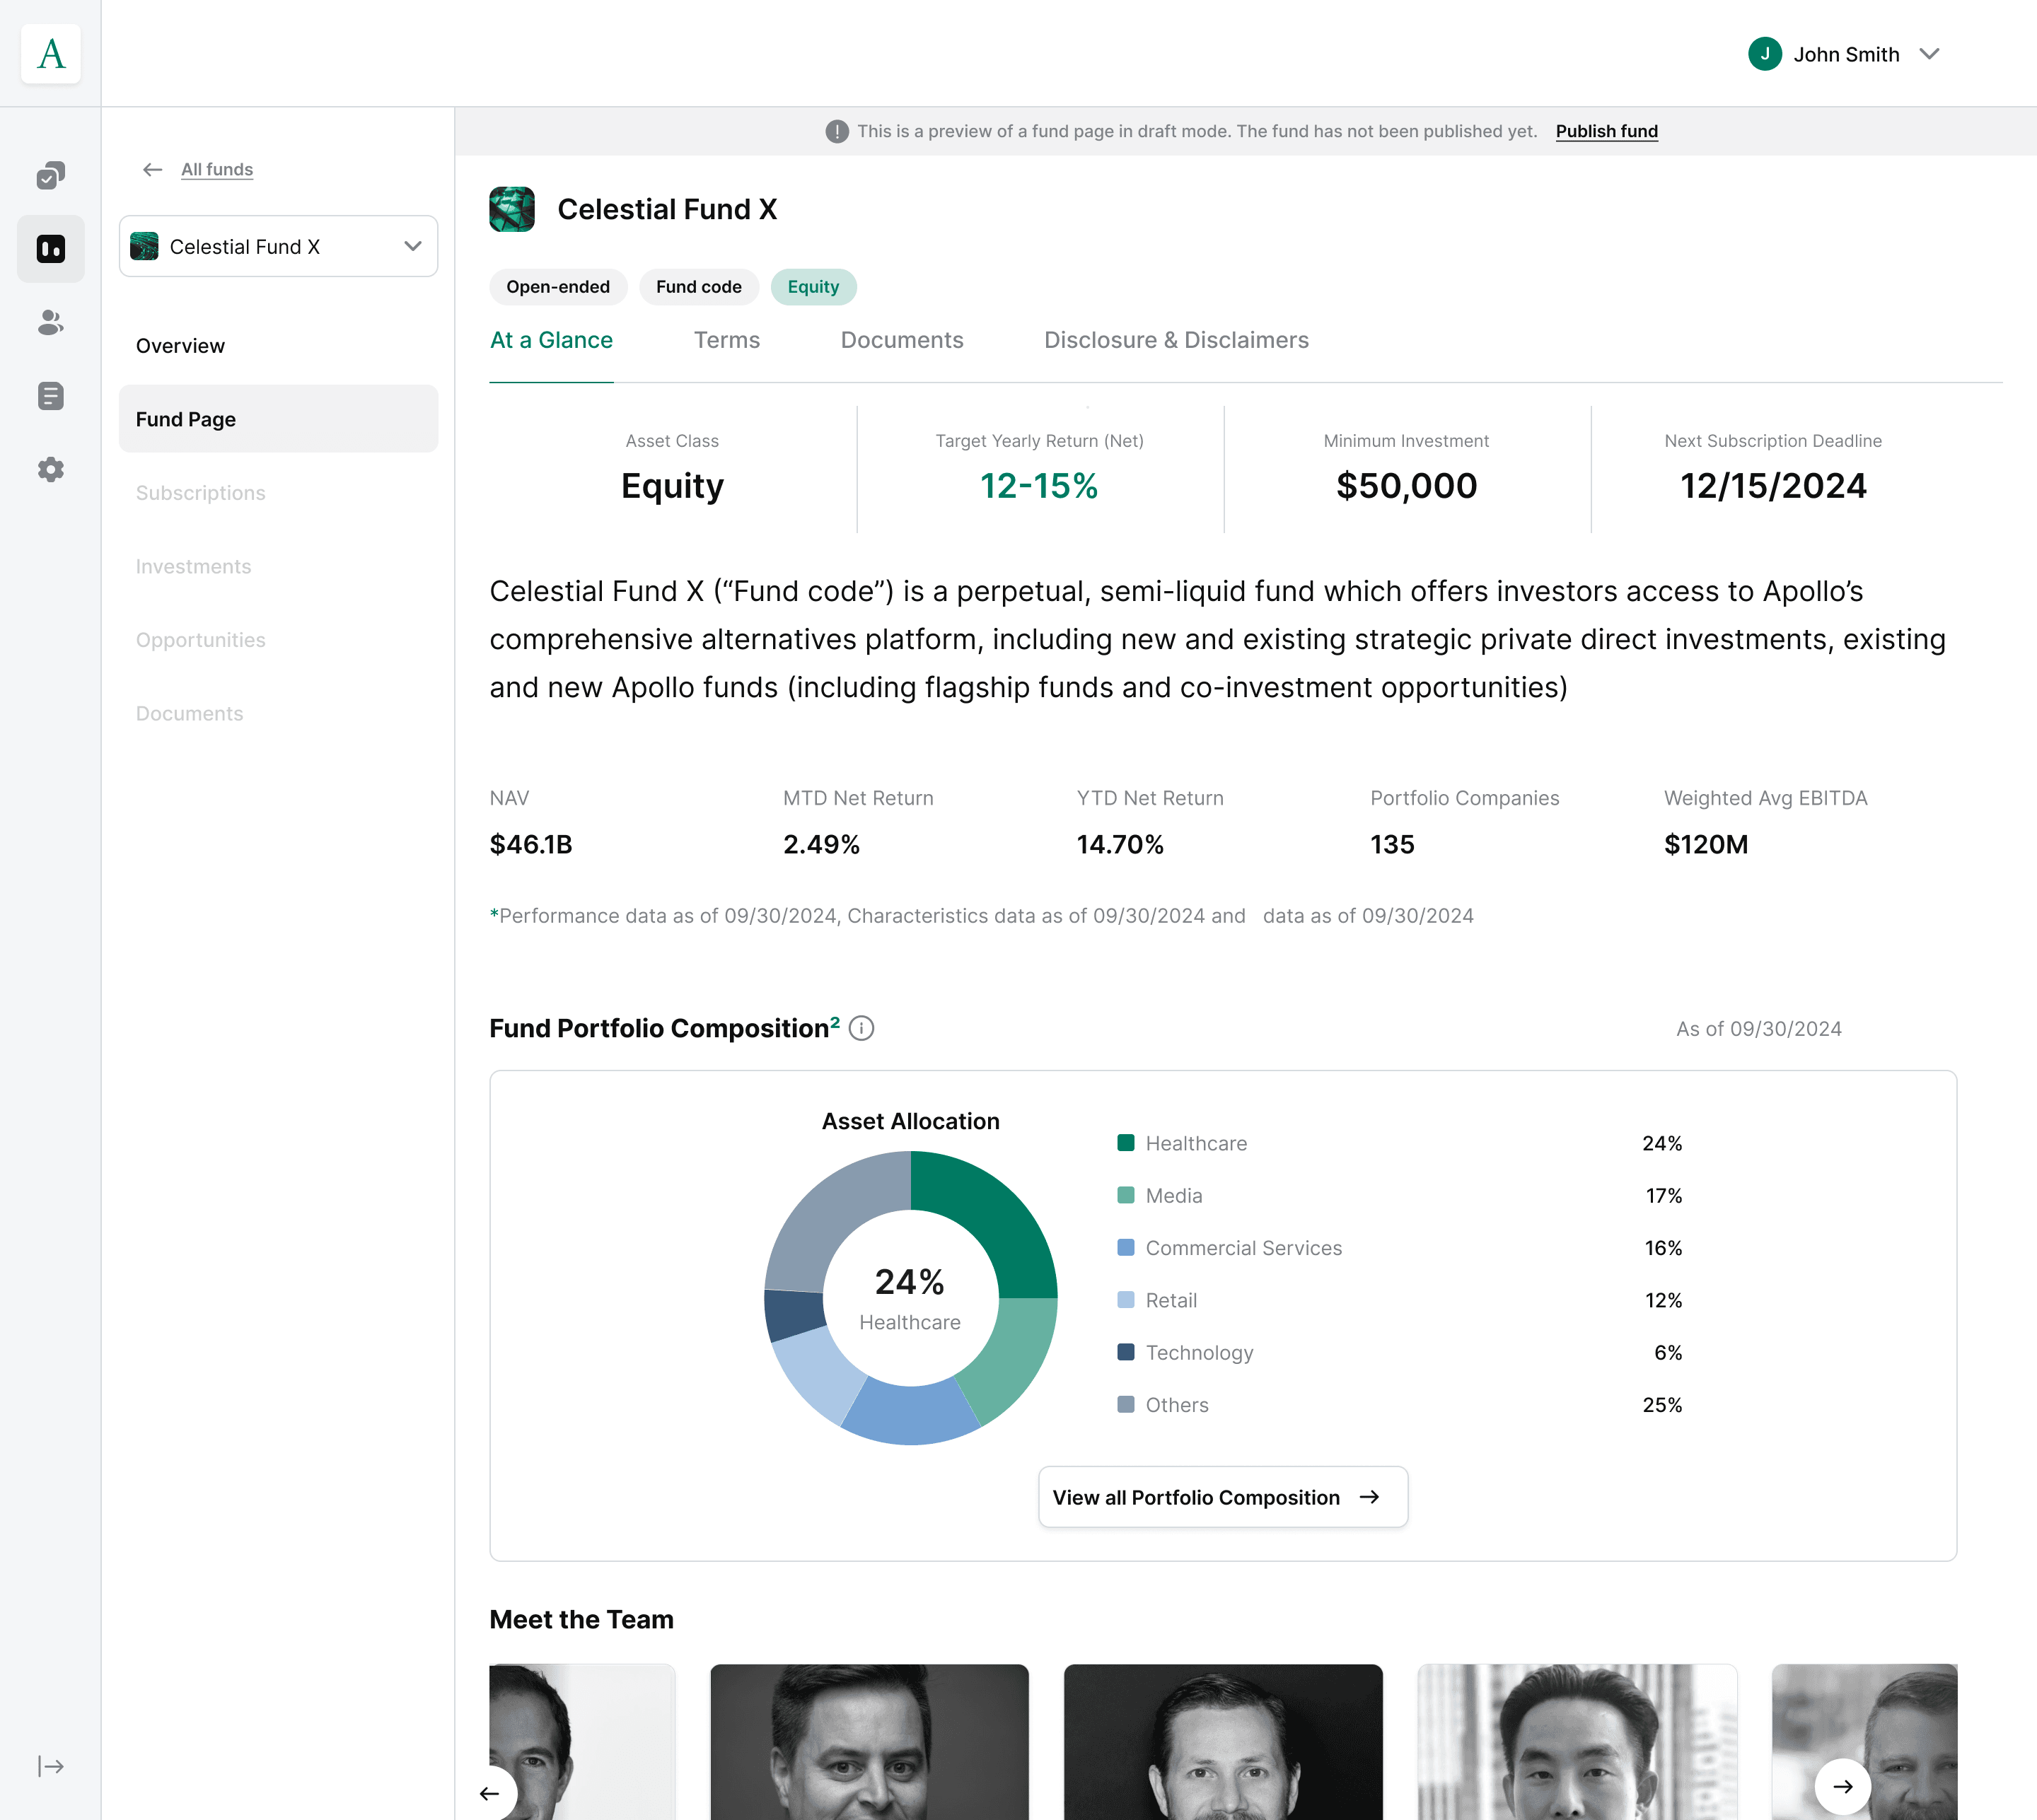This screenshot has width=2037, height=1820.
Task: Click the 12-15% target return value
Action: point(1040,486)
